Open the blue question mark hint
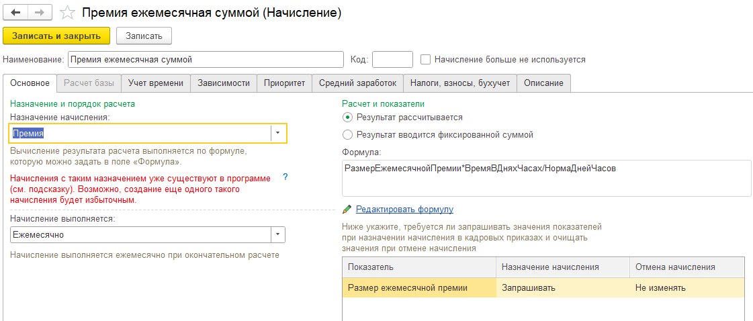 coord(285,177)
